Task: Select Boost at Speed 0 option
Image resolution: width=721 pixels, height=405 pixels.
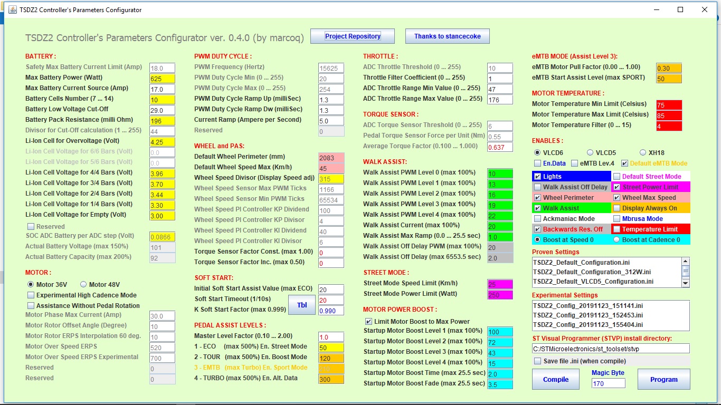Action: point(537,240)
